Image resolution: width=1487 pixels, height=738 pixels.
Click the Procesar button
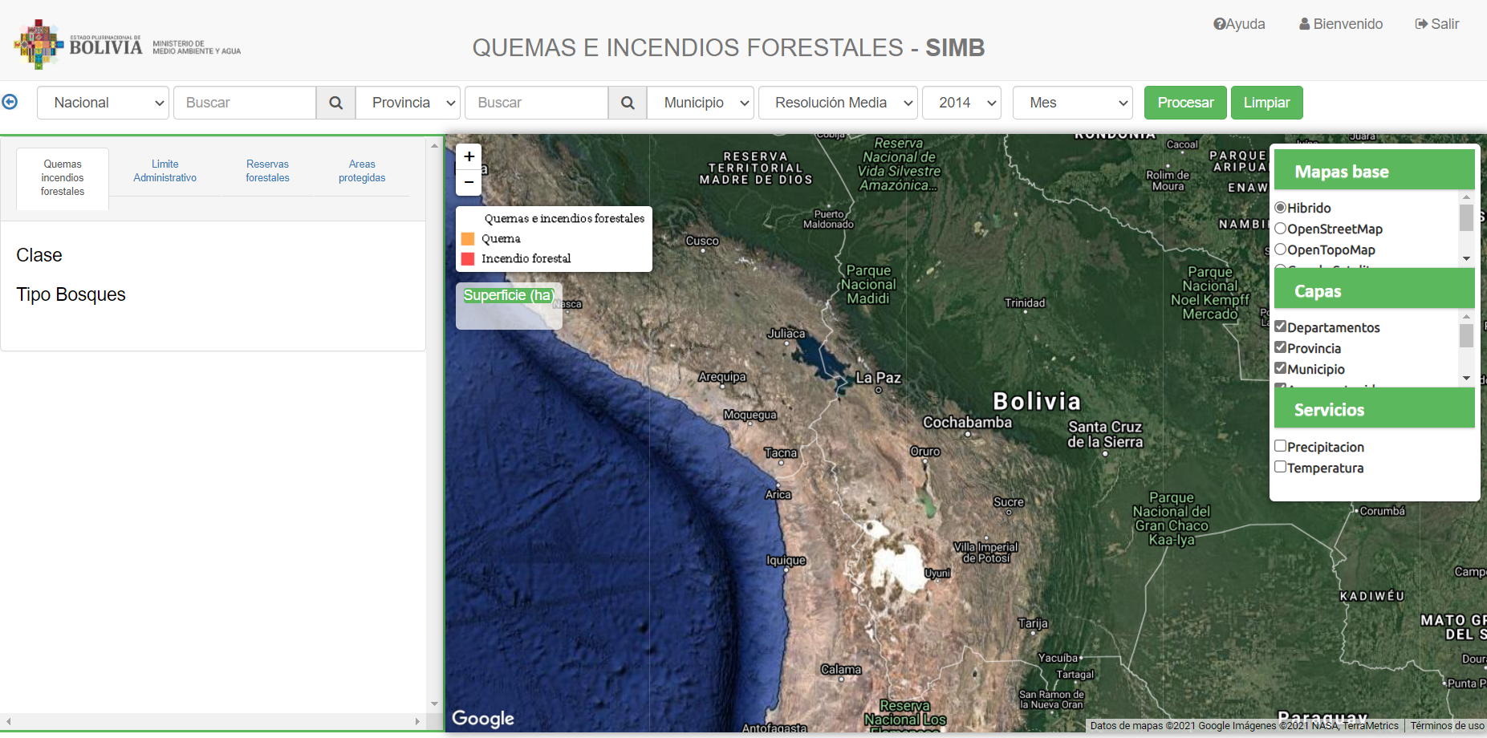pyautogui.click(x=1185, y=103)
